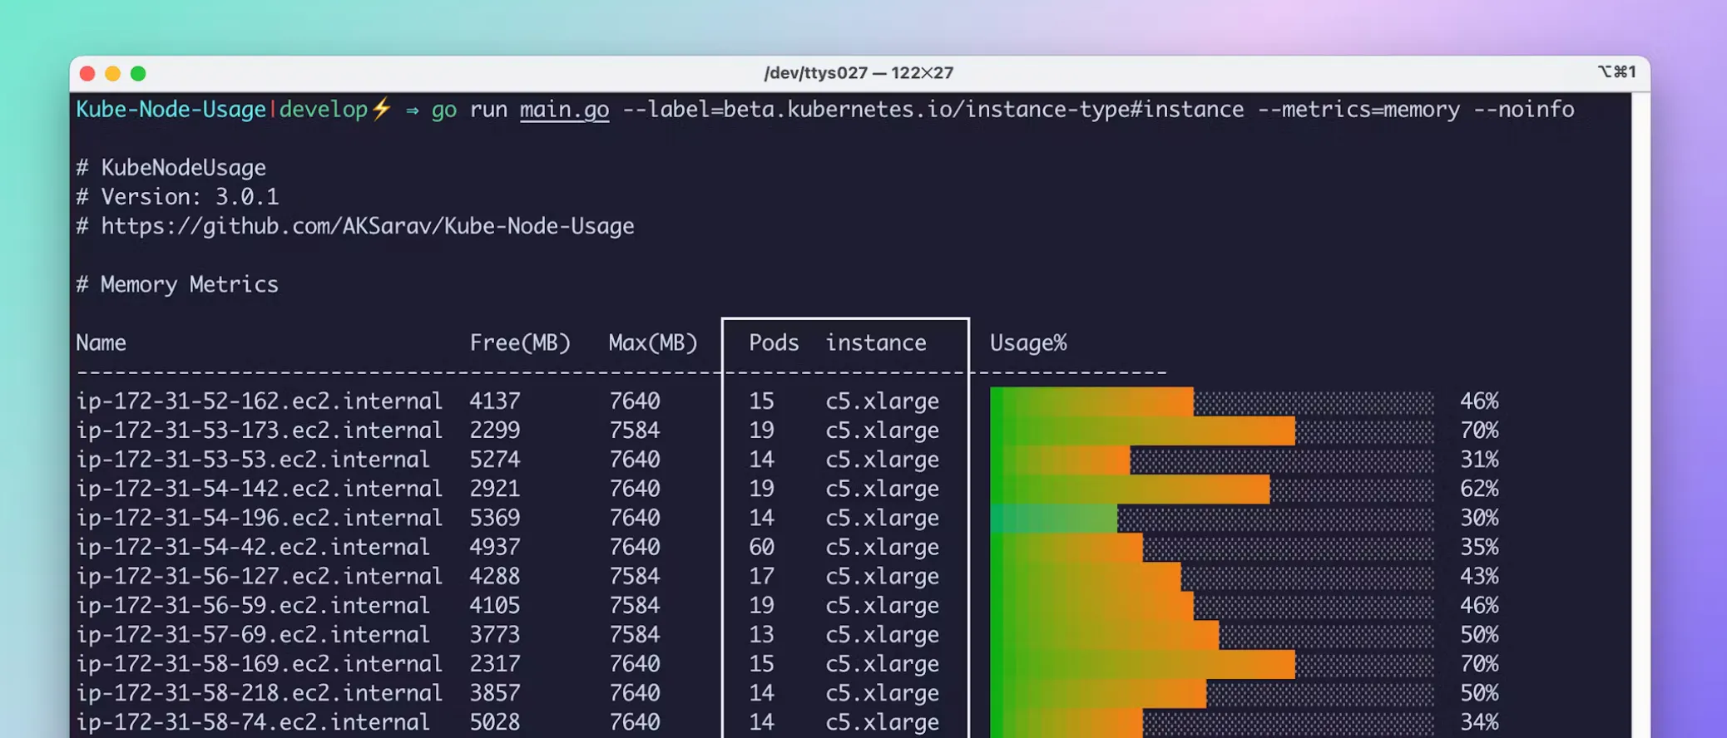1727x738 pixels.
Task: Select node ip-172-31-58-218.ec2.internal
Action: pyautogui.click(x=259, y=692)
